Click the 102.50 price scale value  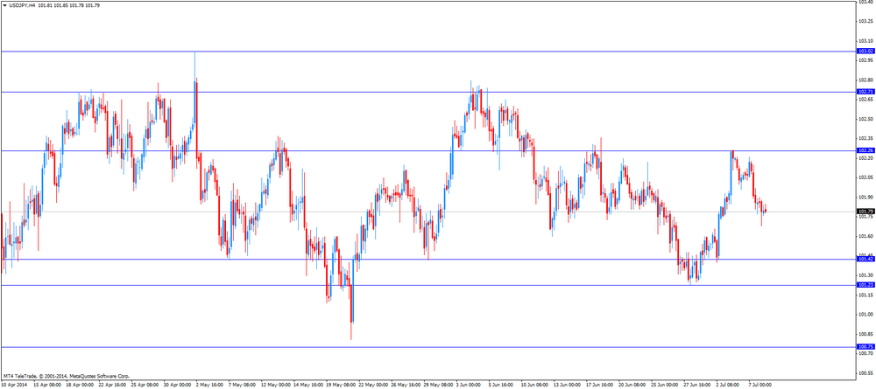(x=865, y=119)
